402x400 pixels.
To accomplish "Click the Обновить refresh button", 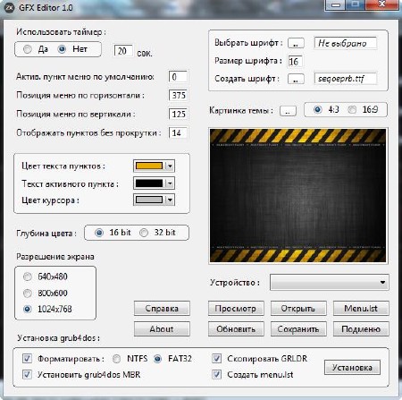I will click(x=236, y=329).
